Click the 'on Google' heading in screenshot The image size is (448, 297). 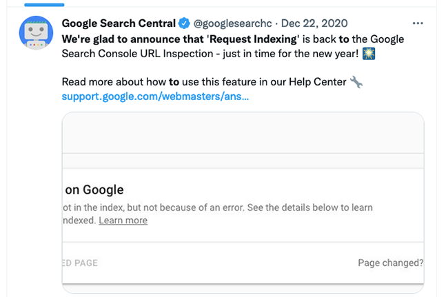click(x=94, y=190)
